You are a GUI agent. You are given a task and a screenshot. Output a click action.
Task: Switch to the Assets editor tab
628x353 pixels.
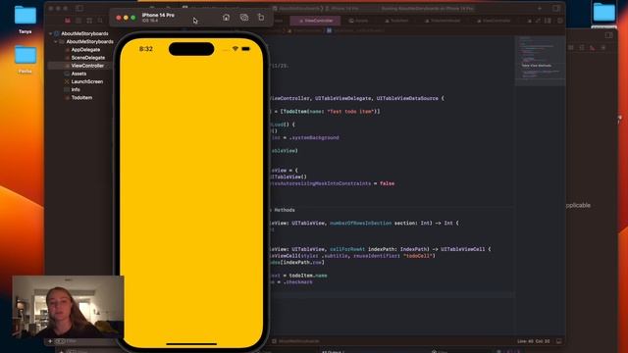(x=358, y=21)
